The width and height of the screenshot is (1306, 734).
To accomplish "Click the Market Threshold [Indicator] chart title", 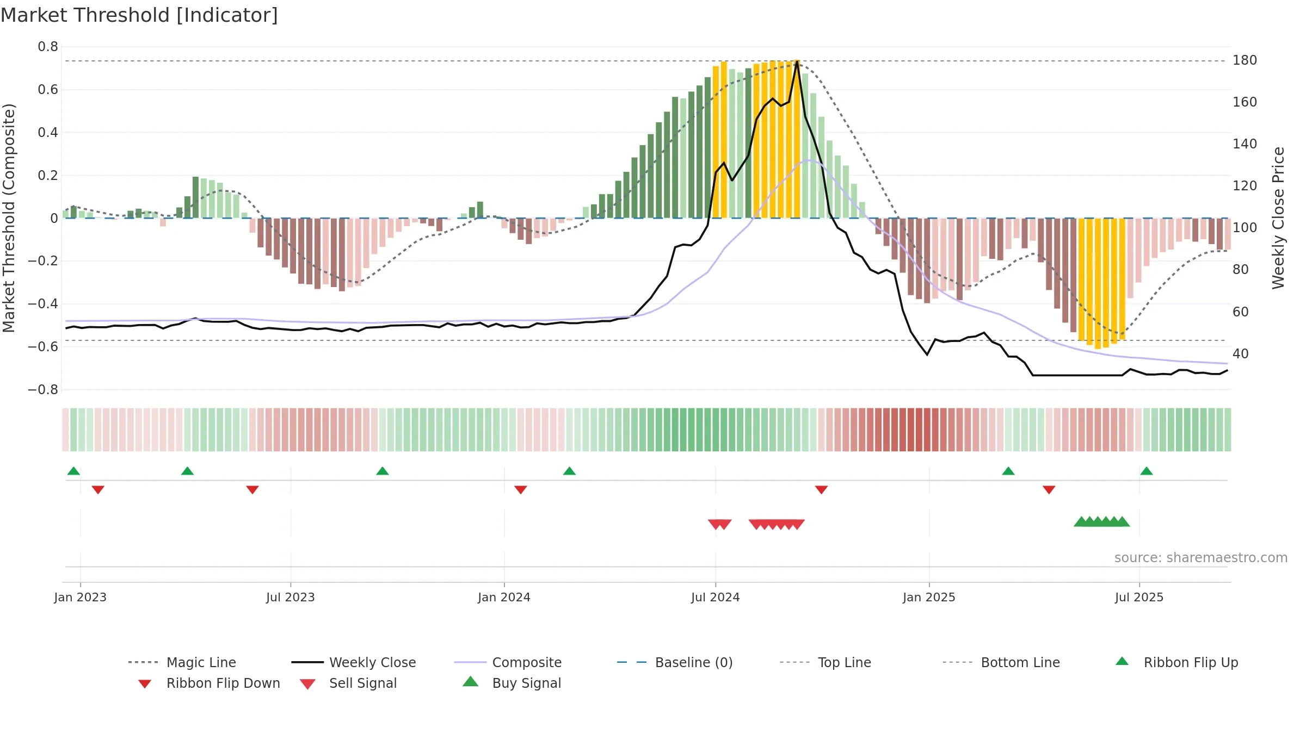I will (139, 15).
